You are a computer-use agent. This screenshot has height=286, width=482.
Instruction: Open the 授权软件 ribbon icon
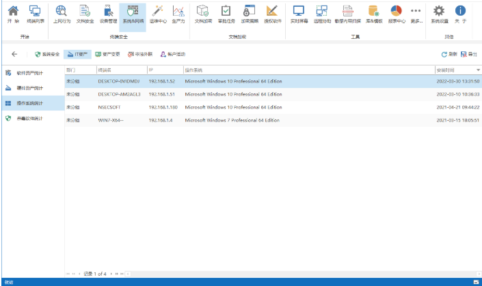[x=272, y=14]
